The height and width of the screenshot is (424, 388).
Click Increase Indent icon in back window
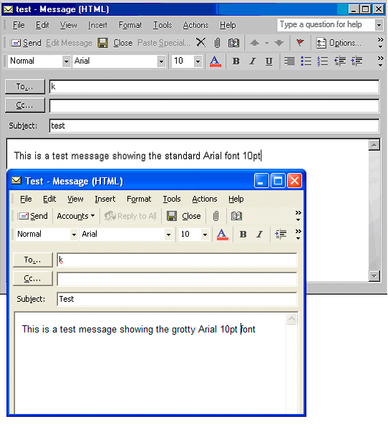[x=357, y=61]
